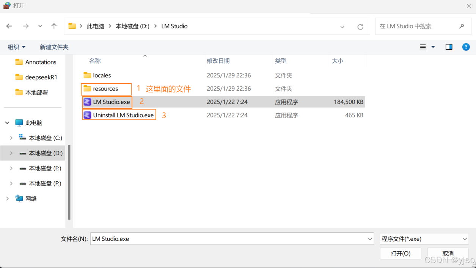Click LM Studio.exe application icon
This screenshot has height=268, width=476.
[x=87, y=102]
